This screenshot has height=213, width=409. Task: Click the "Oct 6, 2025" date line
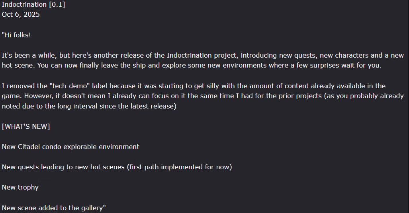point(21,14)
